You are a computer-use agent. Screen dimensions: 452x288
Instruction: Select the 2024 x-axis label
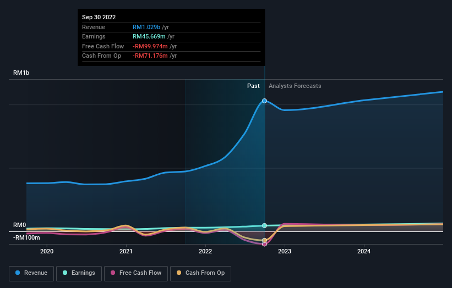[364, 251]
